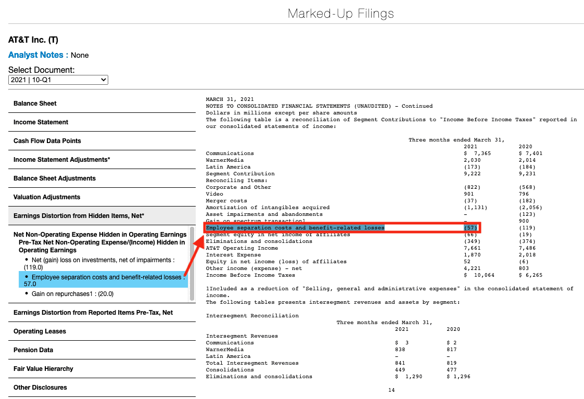The height and width of the screenshot is (399, 584).
Task: Open Cash Flow Data Points section
Action: click(101, 140)
